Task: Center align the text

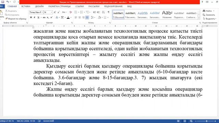Action: 79,17
